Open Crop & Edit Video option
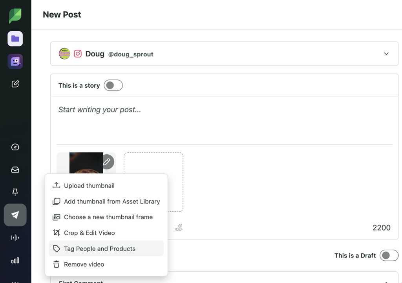Screen dimensions: 402x283 106,233
